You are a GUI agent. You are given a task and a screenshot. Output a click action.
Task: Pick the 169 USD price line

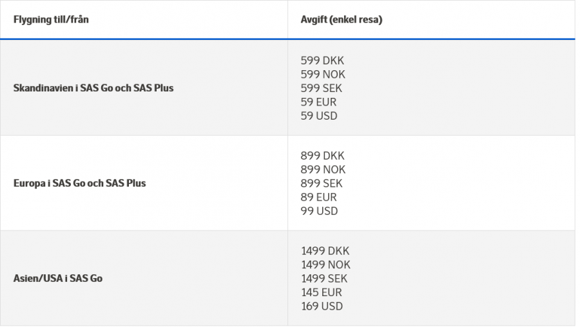point(322,306)
